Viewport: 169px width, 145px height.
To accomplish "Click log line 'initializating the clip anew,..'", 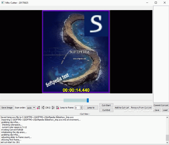I will pyautogui.click(x=14, y=132).
